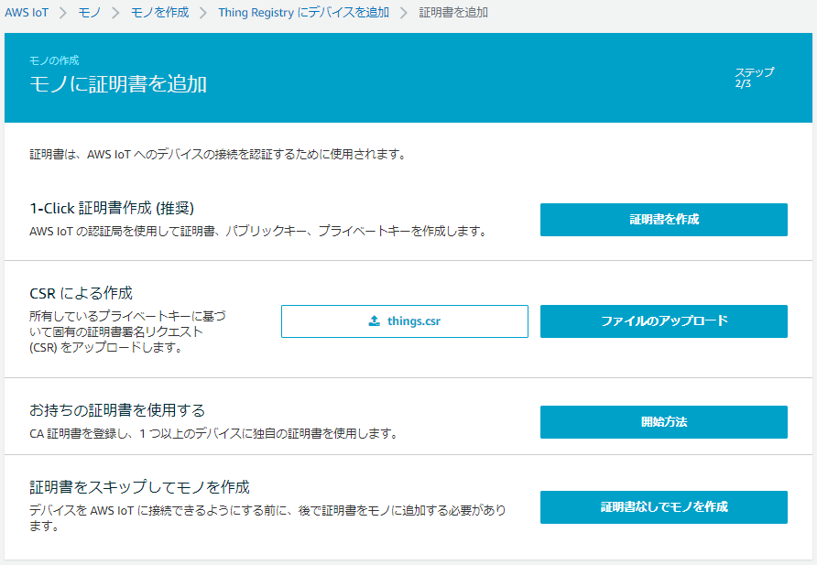
Task: Click 証明書なしでモノを作成 button
Action: pyautogui.click(x=663, y=507)
